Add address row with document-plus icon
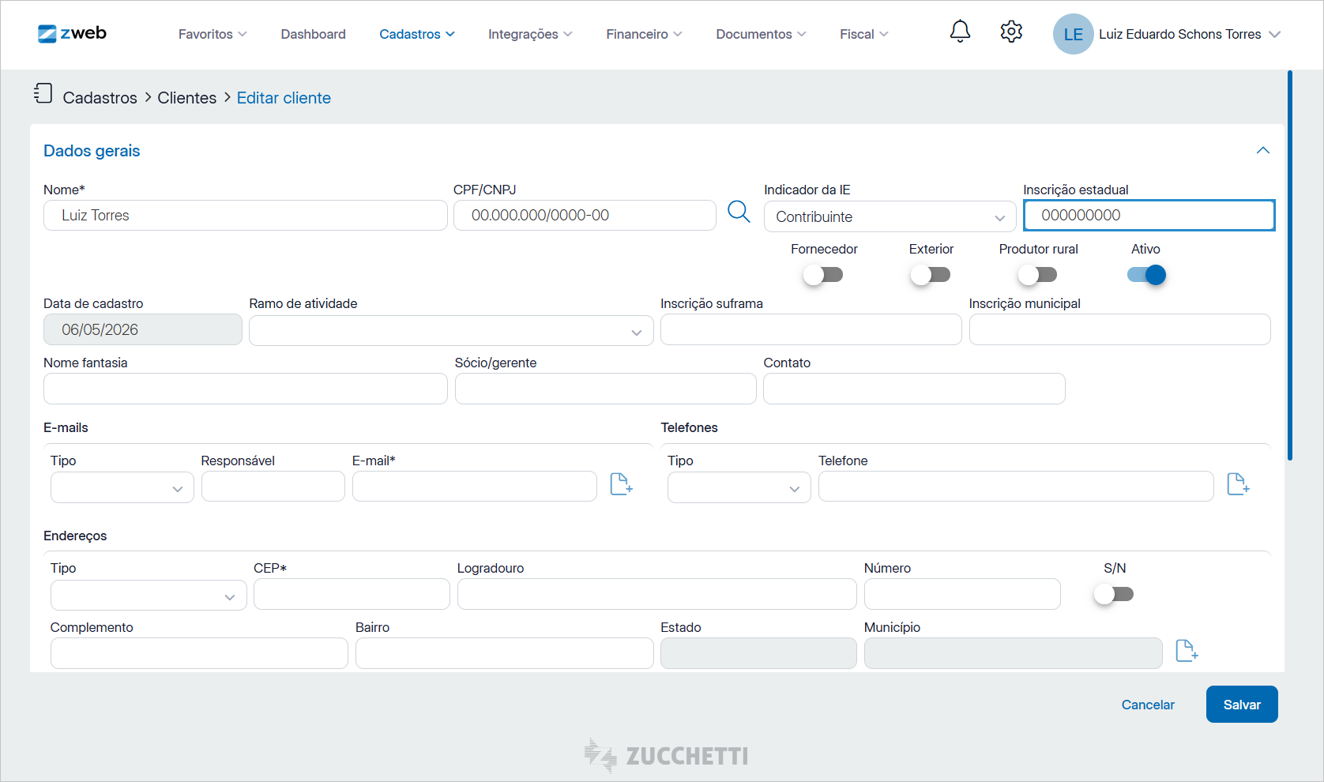Screen dimensions: 1324x782 1187,651
